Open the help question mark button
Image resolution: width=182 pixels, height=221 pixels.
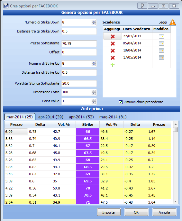pos(142,6)
